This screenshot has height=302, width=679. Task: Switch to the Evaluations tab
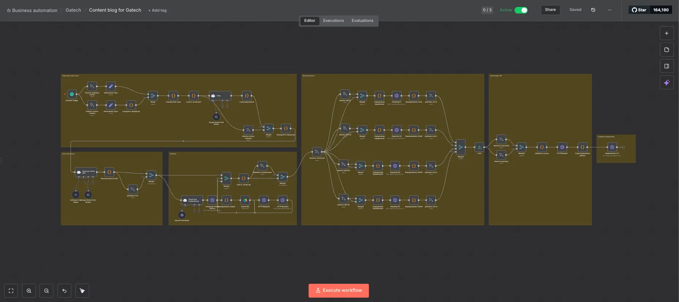tap(362, 21)
